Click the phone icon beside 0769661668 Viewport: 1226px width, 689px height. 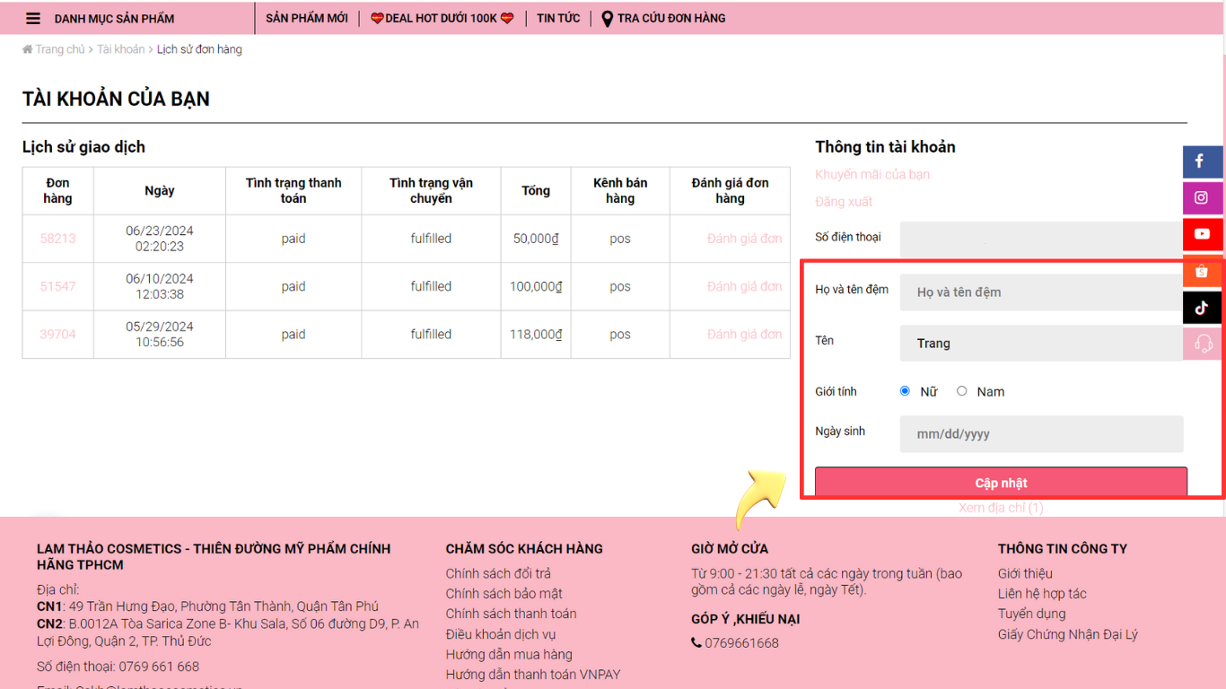(696, 642)
